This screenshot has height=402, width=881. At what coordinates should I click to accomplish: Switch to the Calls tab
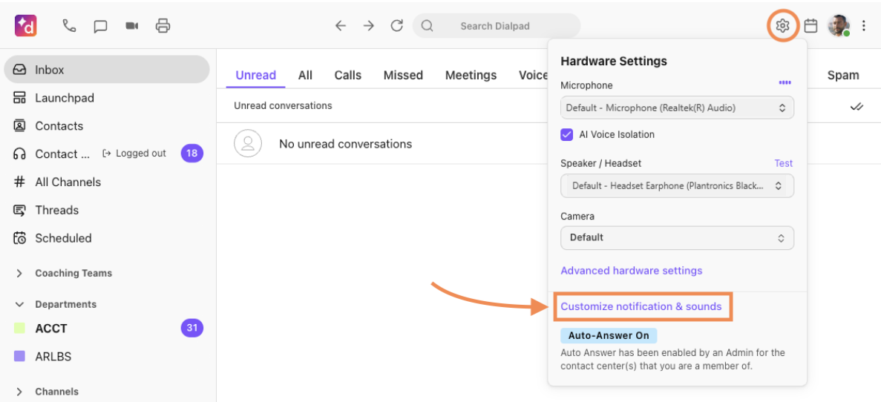pos(348,75)
